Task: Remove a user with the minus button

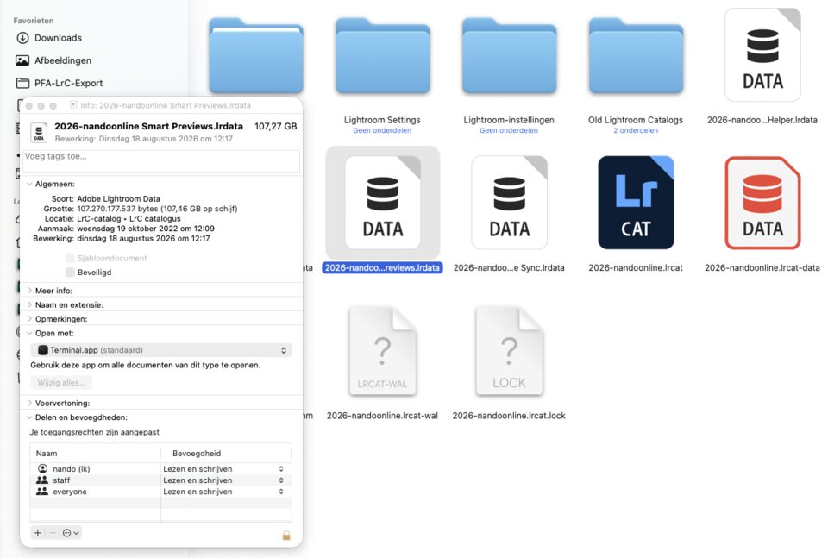Action: tap(52, 533)
